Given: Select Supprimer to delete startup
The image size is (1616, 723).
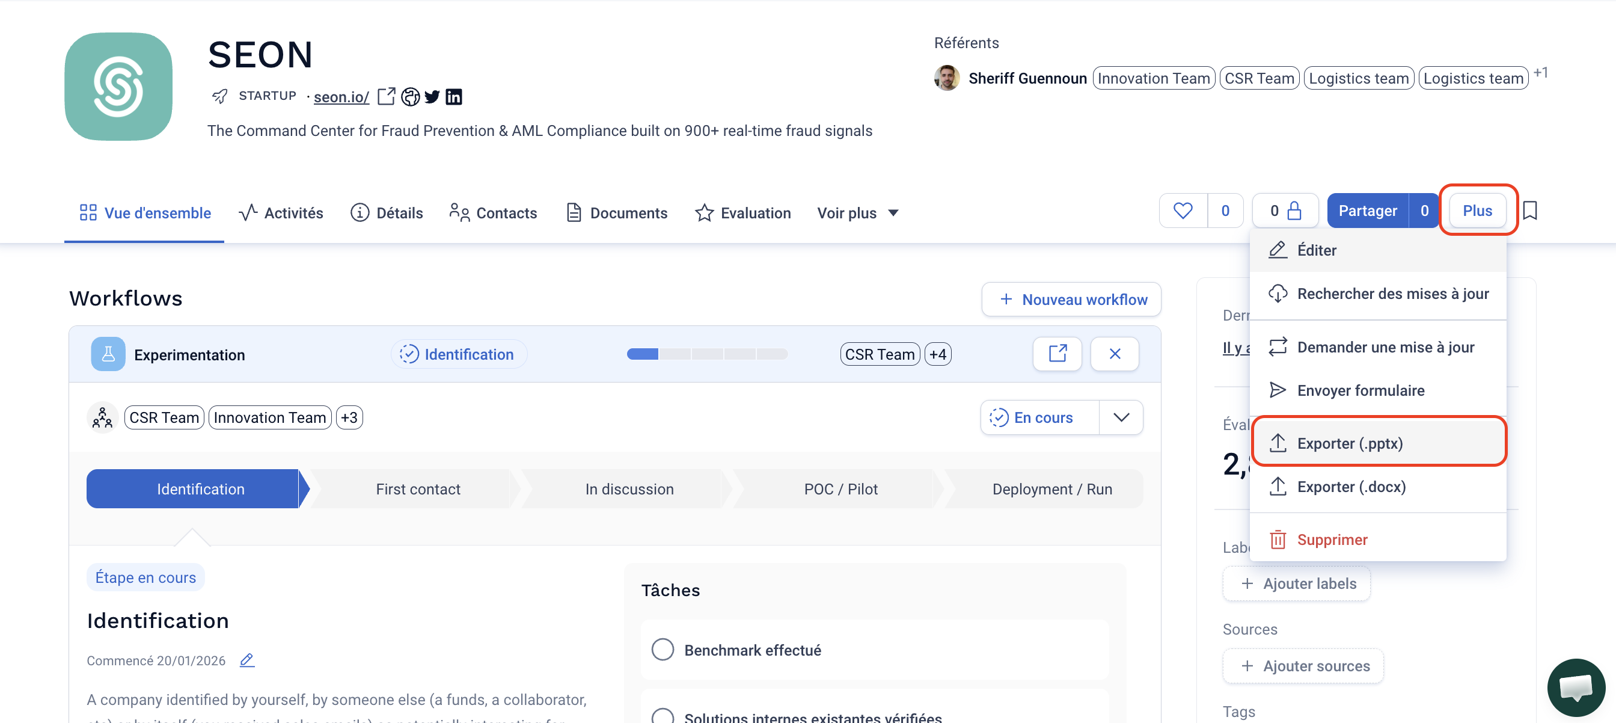Looking at the screenshot, I should 1379,540.
